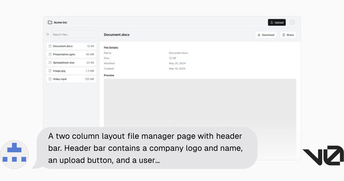Click the Preview heading
Image resolution: width=344 pixels, height=181 pixels.
[x=109, y=75]
